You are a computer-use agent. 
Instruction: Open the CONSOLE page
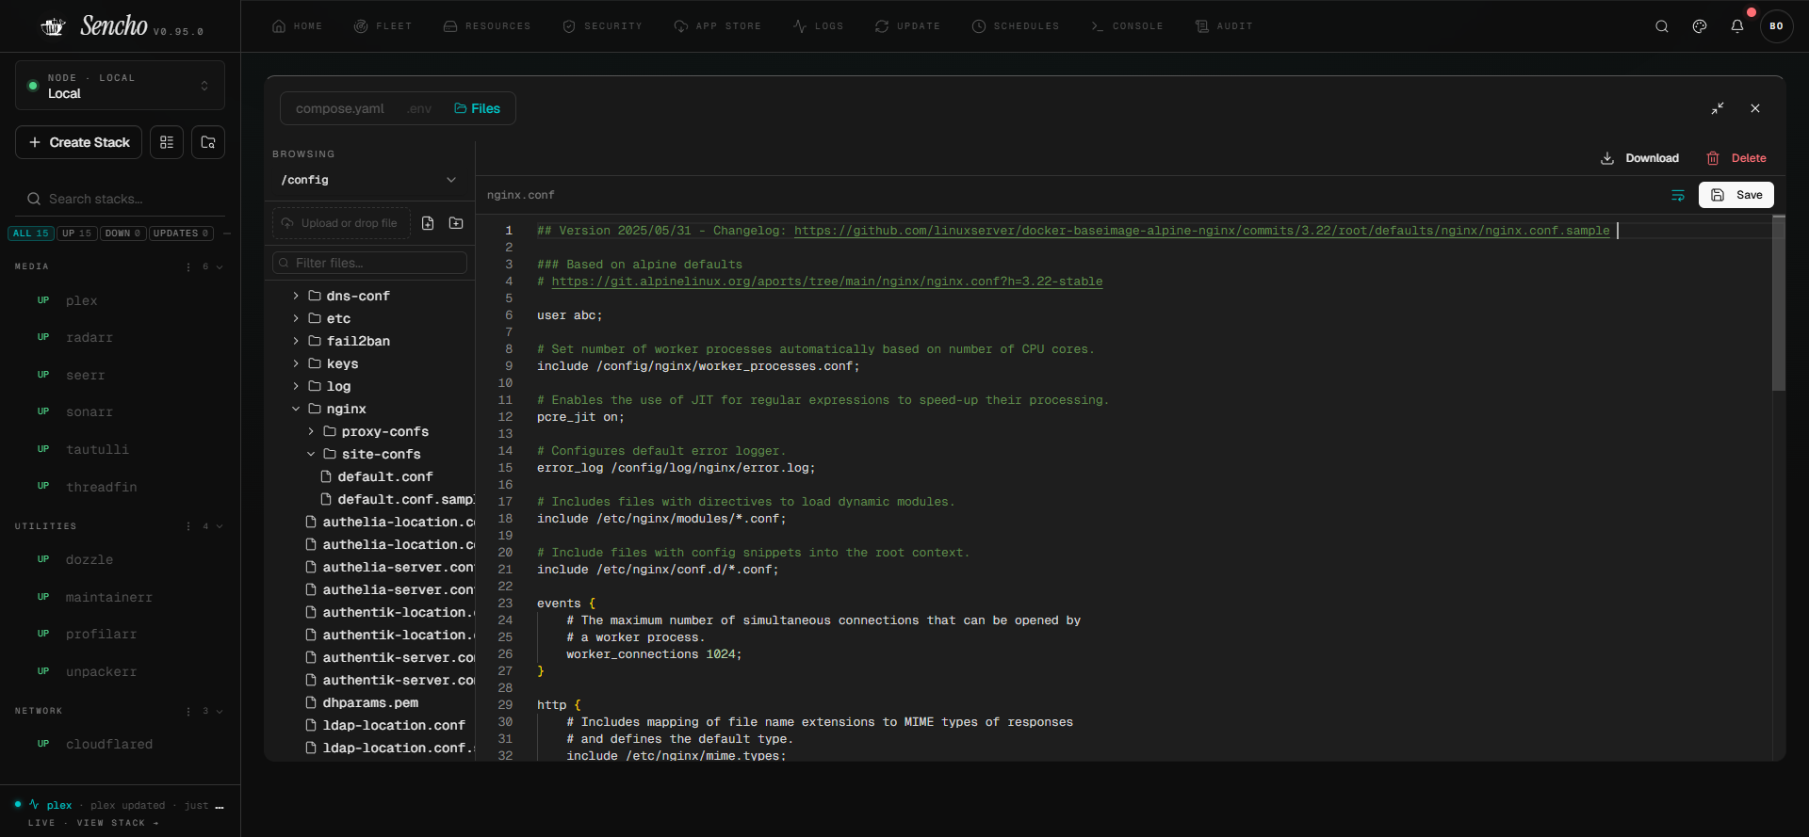click(1126, 26)
